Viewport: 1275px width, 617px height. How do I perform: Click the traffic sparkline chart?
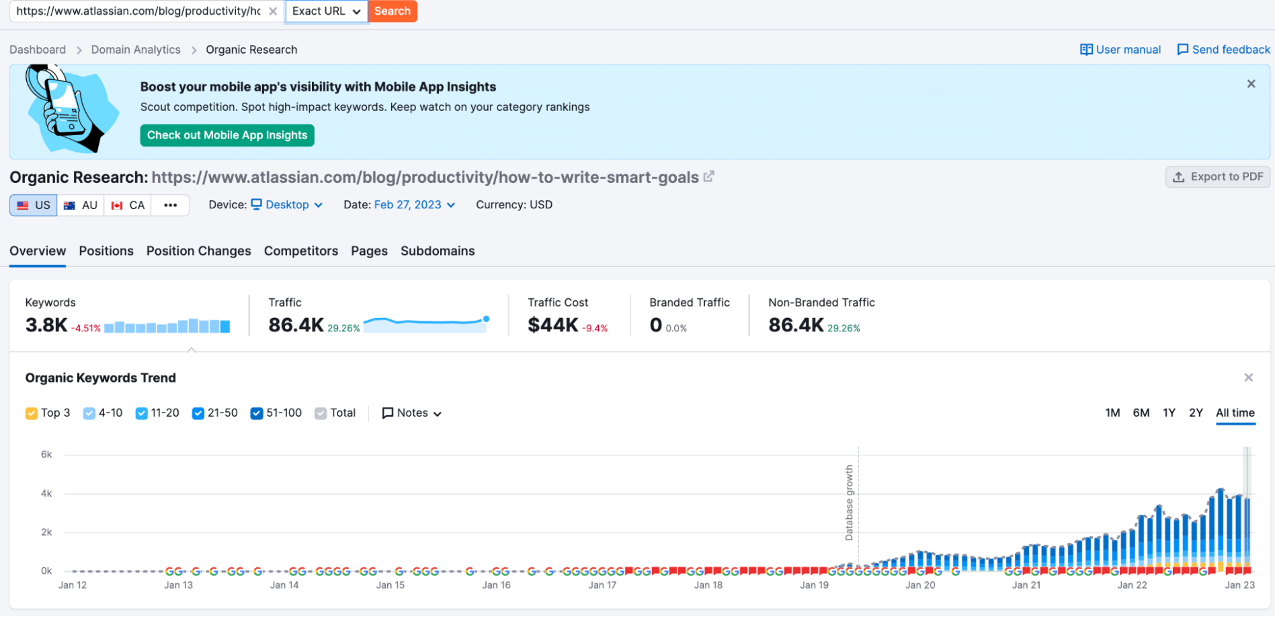coord(426,324)
